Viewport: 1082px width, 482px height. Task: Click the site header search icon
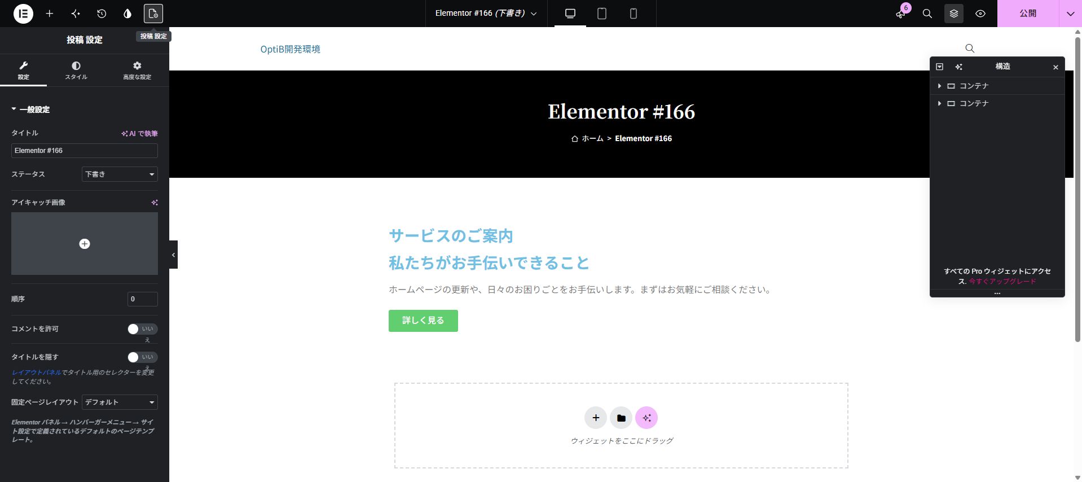[970, 49]
